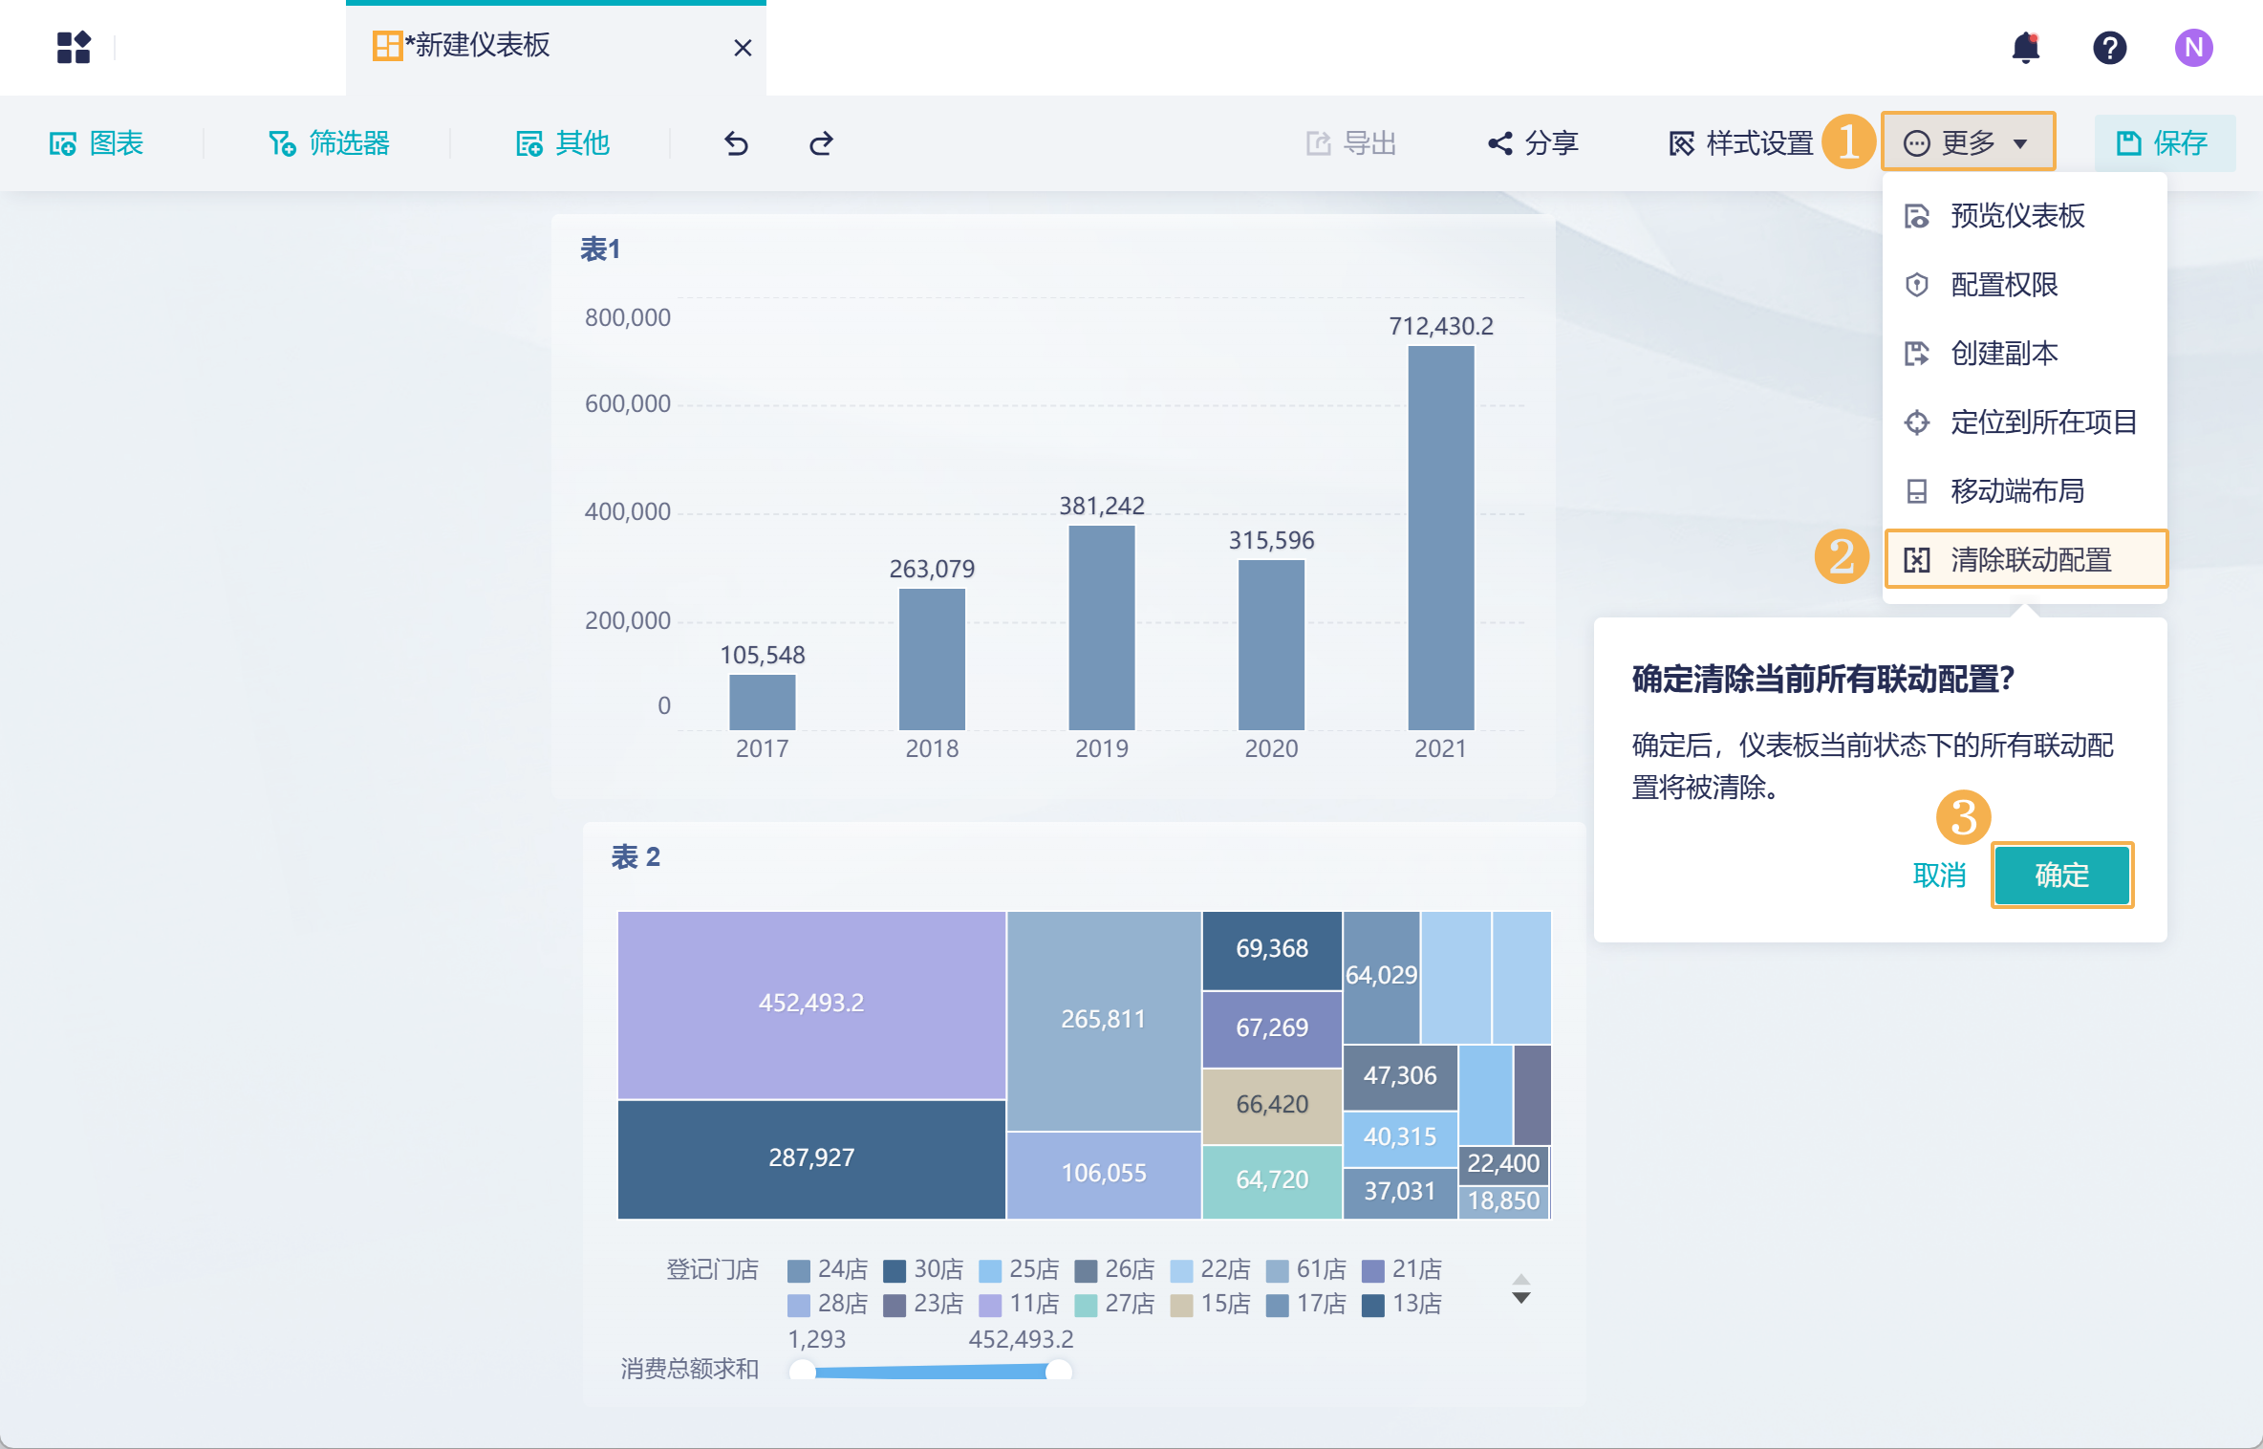Open the app grid home icon
Screen dimensions: 2263x1449
(74, 48)
